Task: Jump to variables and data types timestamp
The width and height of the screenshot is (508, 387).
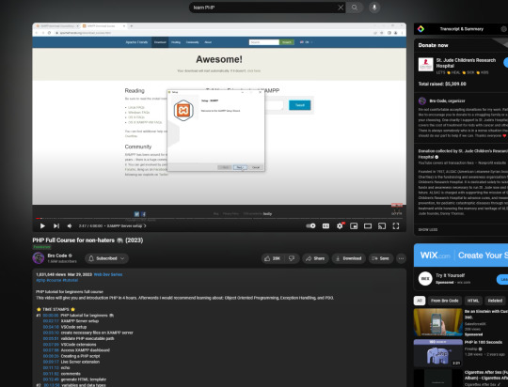Action: (52, 385)
